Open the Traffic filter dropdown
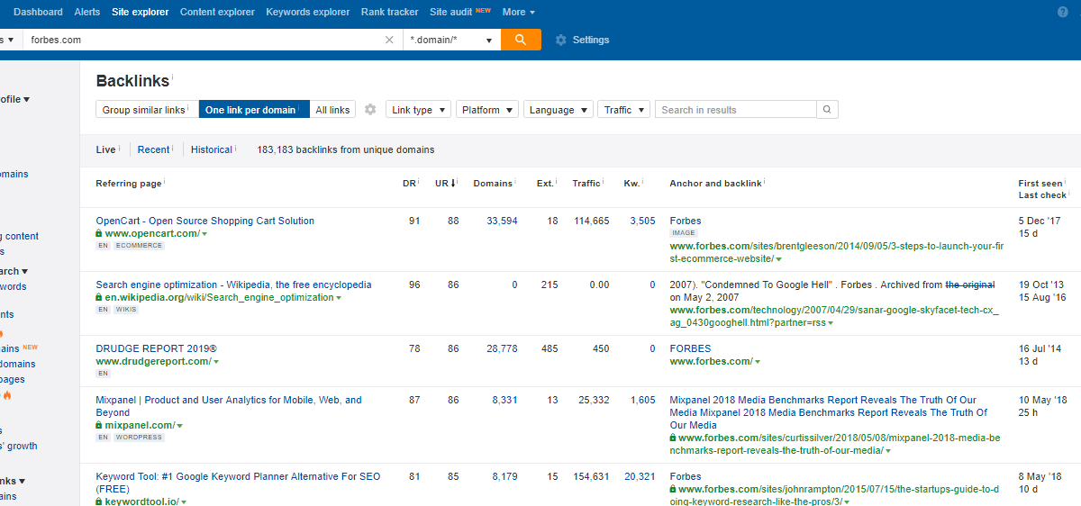This screenshot has height=506, width=1081. coord(623,110)
